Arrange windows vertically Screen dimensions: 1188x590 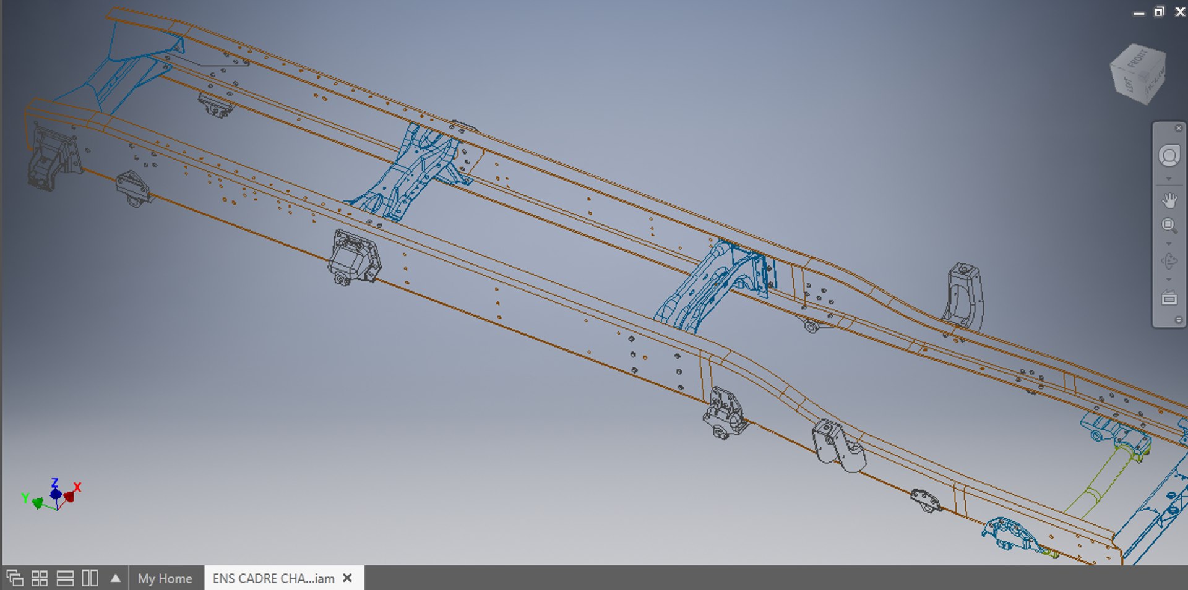[x=90, y=578]
